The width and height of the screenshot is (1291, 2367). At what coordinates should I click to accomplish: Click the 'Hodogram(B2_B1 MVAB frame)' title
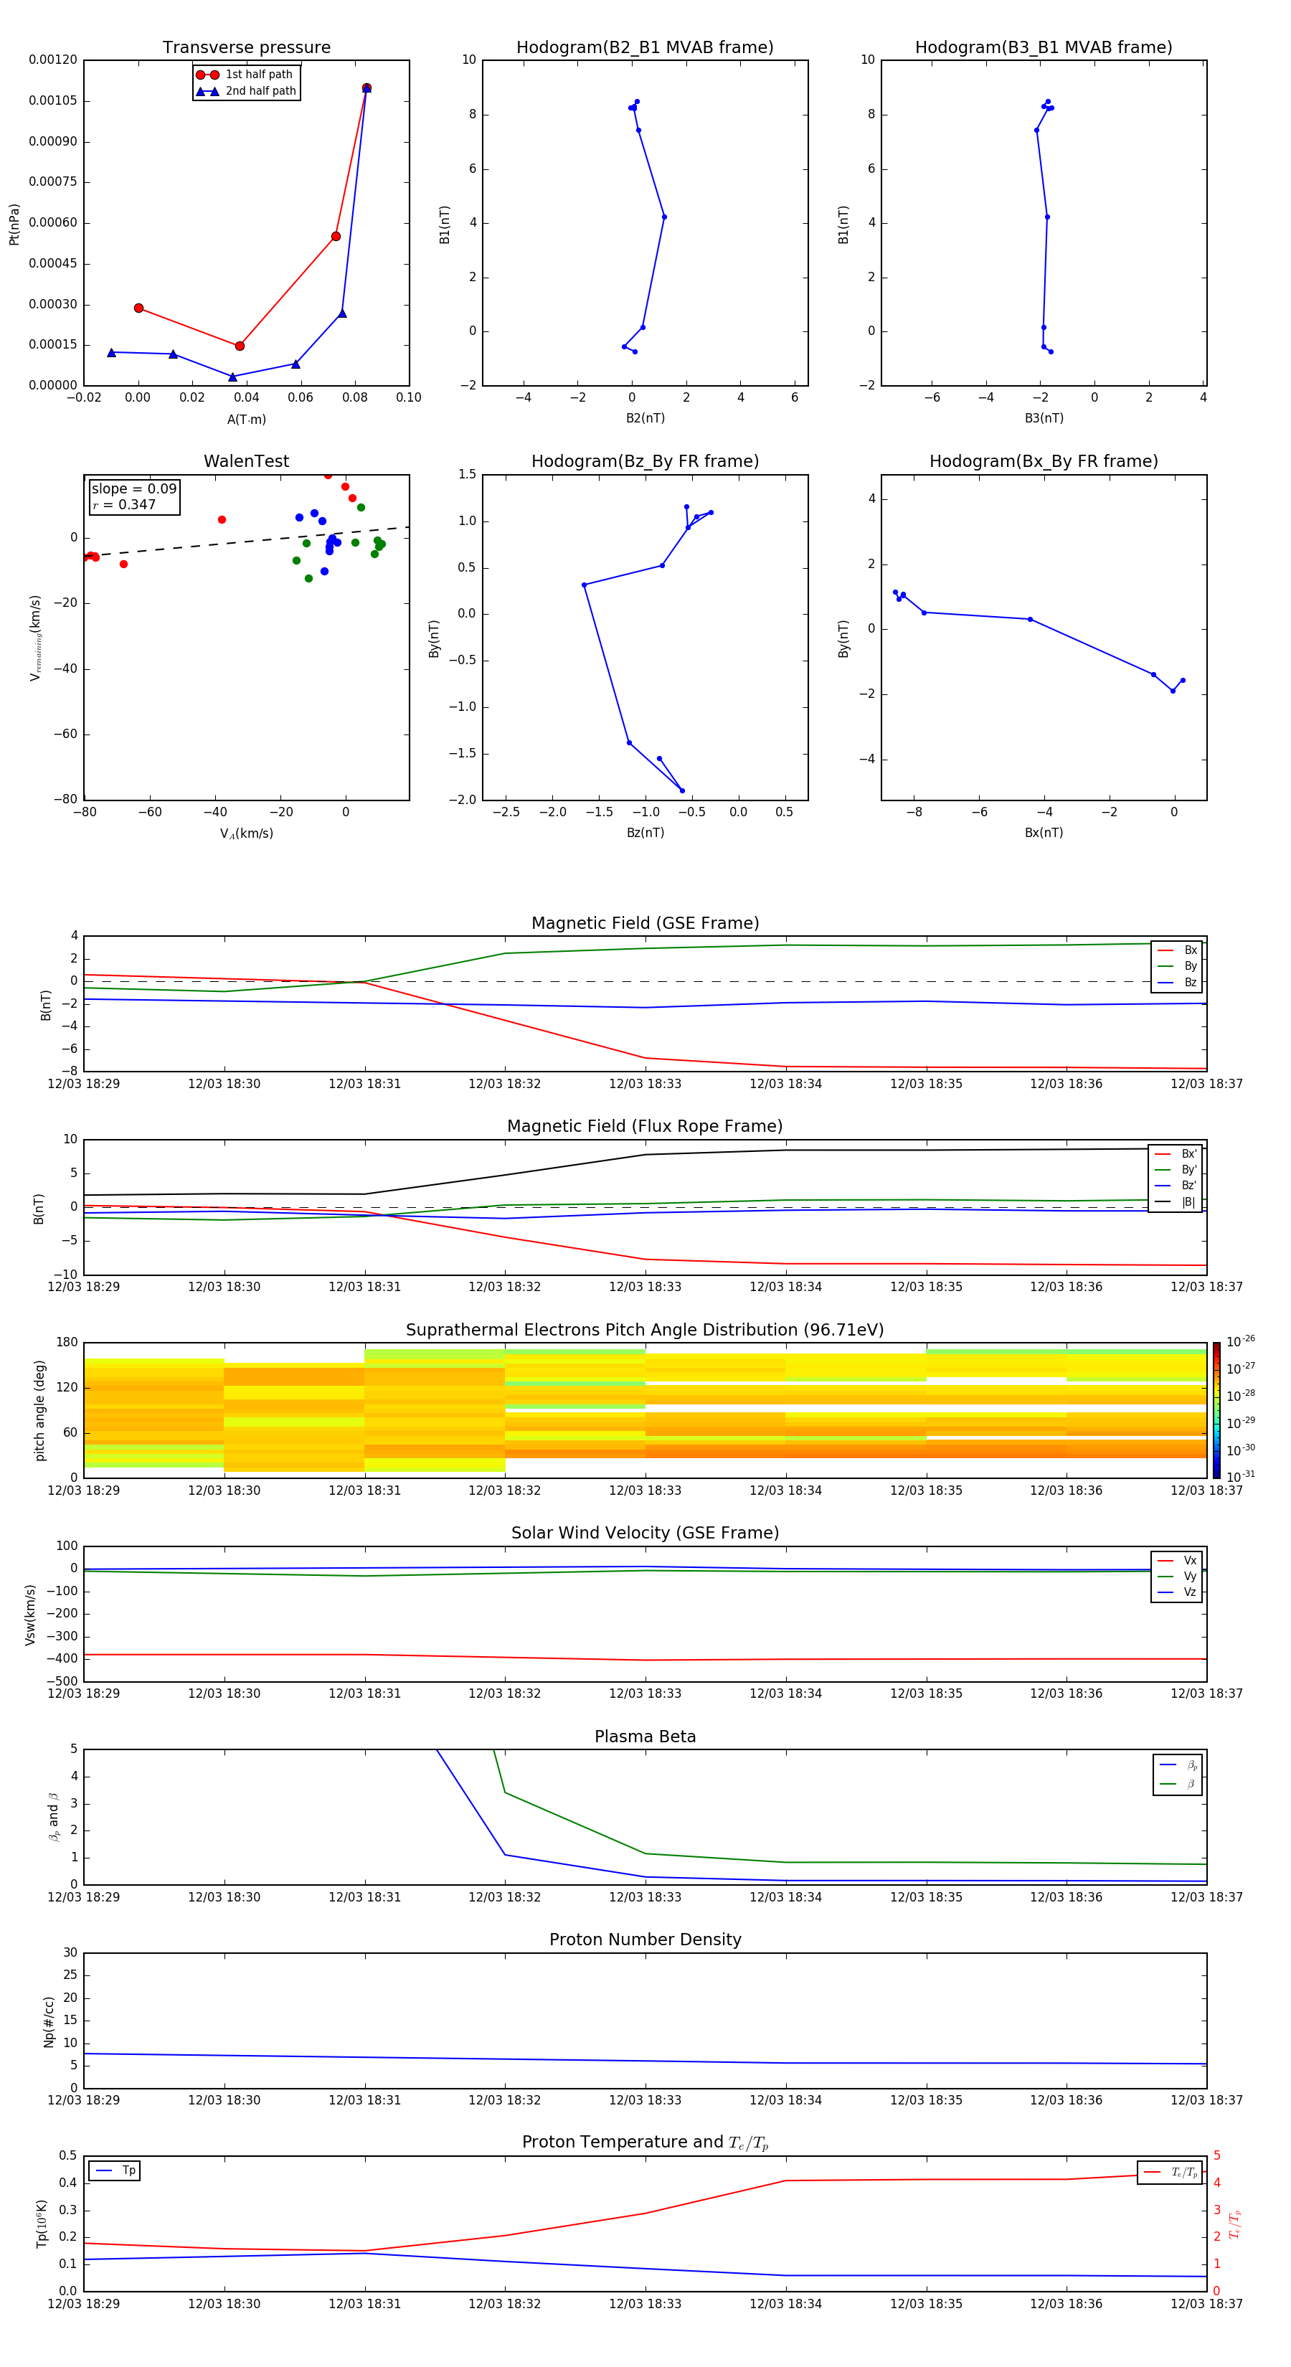point(645,48)
